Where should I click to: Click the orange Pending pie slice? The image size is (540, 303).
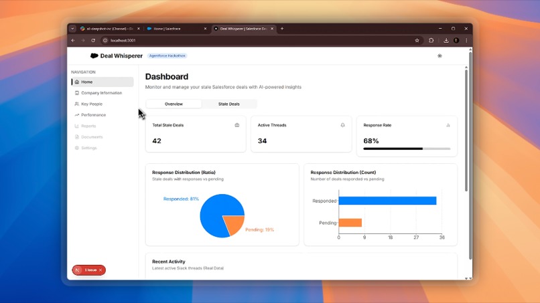coord(235,224)
